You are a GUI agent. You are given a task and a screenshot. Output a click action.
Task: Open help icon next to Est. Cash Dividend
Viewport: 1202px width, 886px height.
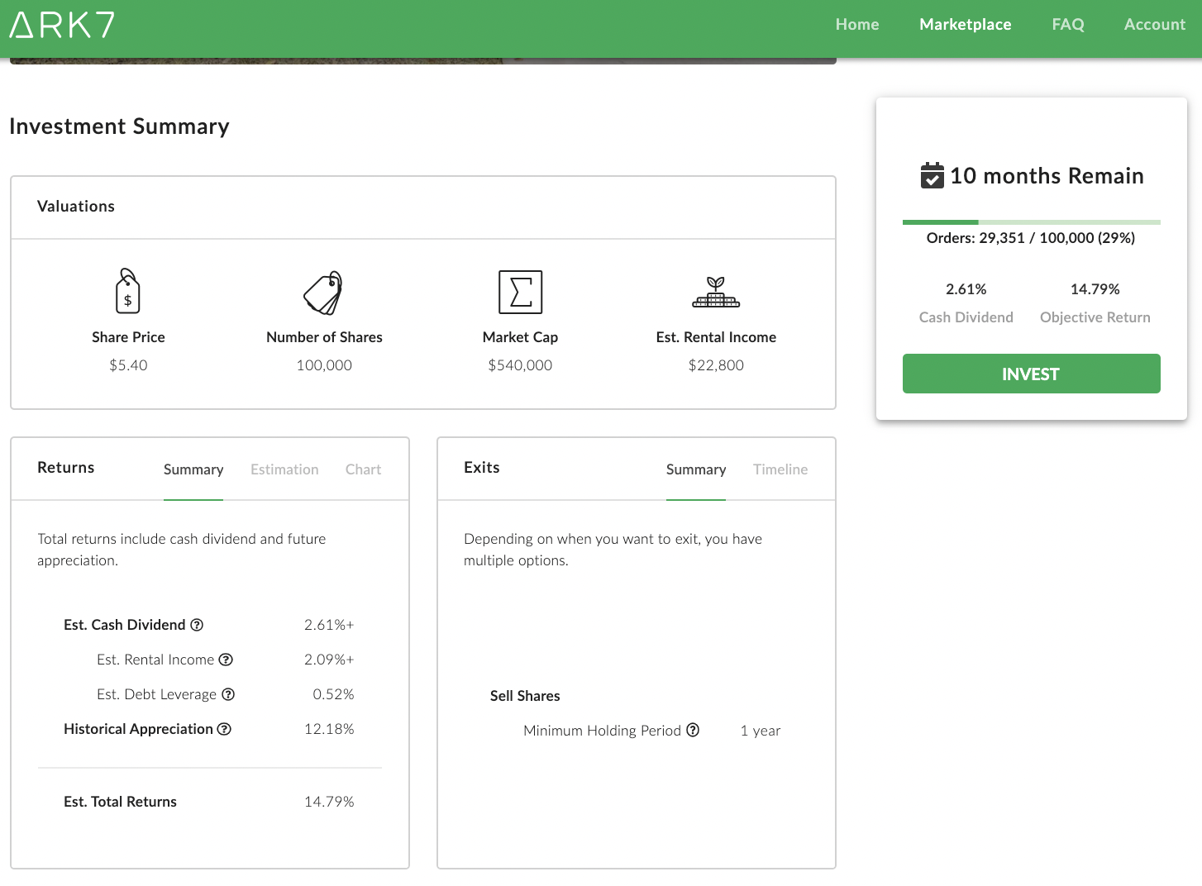(x=197, y=625)
